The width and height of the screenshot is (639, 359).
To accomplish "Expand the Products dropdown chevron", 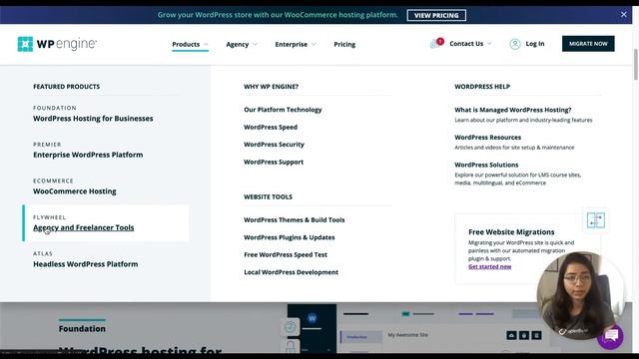I will [206, 44].
